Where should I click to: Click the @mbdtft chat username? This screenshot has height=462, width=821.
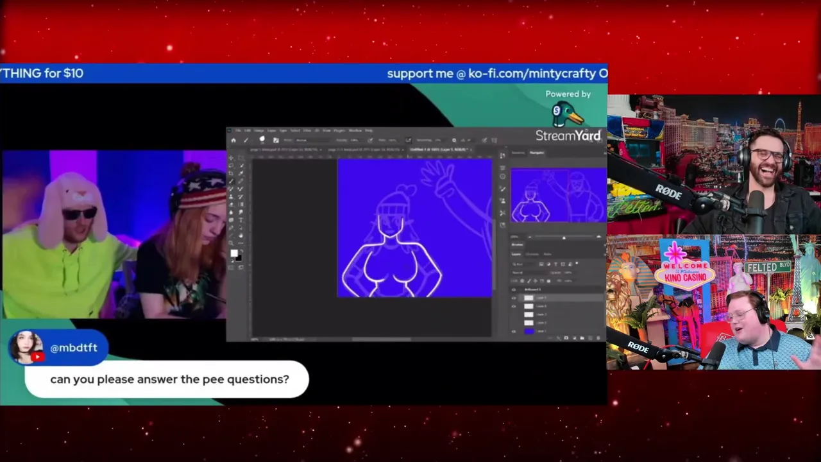(x=74, y=348)
